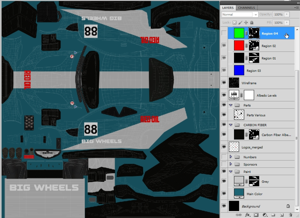Click the mask link icon on Region 04
Image resolution: width=300 pixels, height=218 pixels.
(246, 33)
